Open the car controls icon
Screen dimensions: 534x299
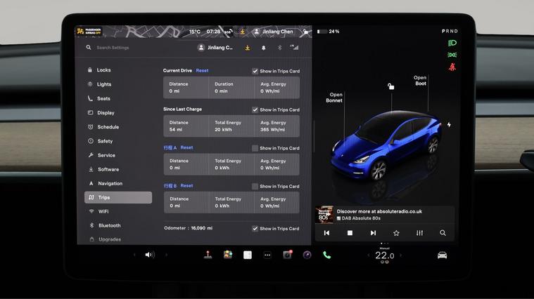click(x=442, y=255)
